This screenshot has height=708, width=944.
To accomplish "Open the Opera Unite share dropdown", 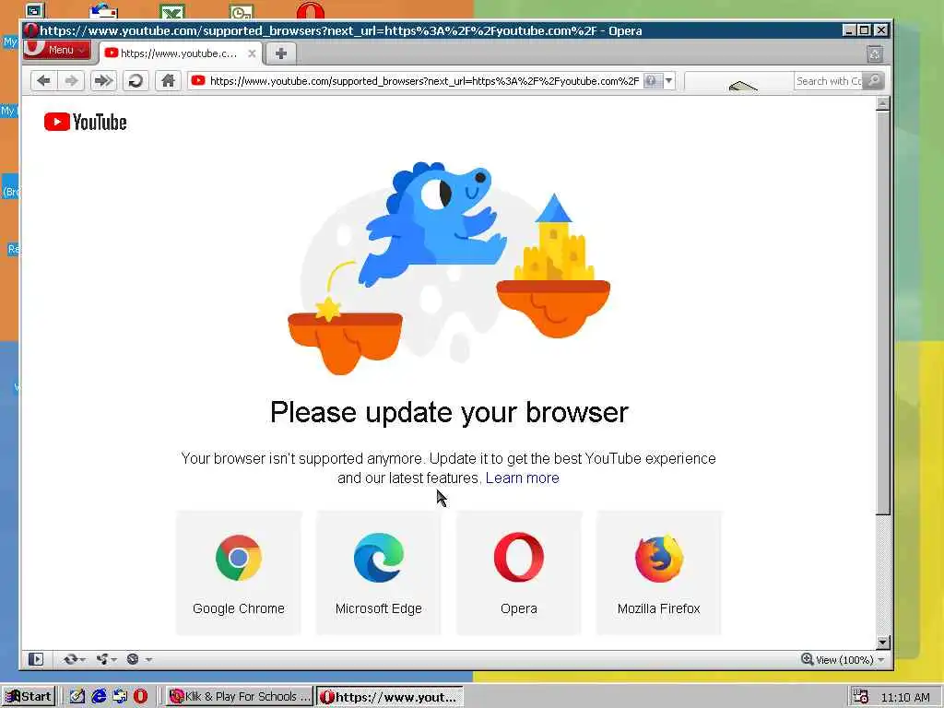I will click(x=106, y=659).
